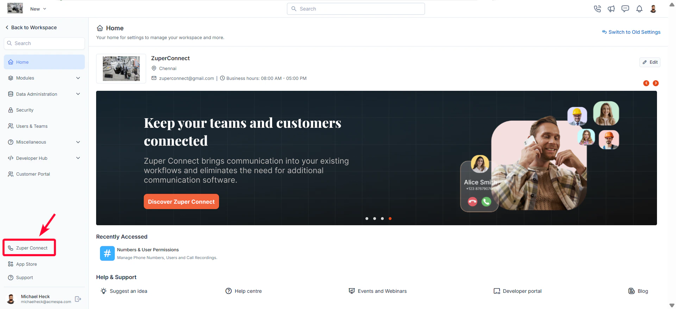Image resolution: width=676 pixels, height=309 pixels.
Task: Open the Blog link
Action: click(638, 291)
